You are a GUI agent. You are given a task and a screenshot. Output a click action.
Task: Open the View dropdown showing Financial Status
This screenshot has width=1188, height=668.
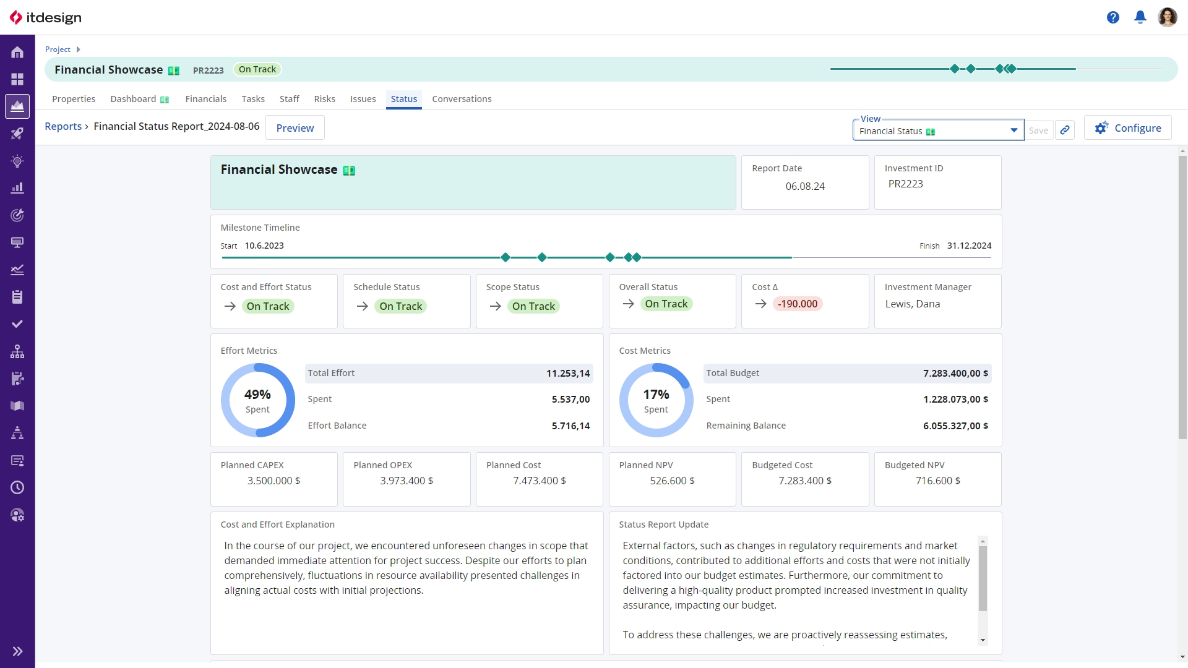(937, 131)
